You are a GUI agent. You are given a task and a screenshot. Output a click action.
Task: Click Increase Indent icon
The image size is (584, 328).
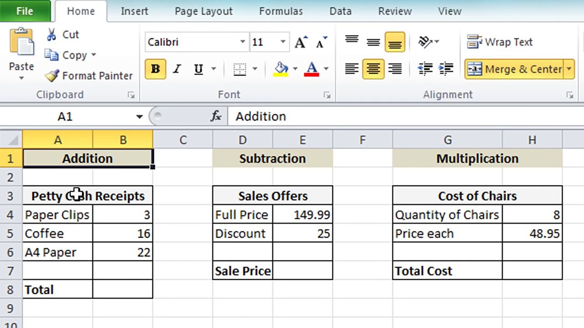[x=446, y=69]
